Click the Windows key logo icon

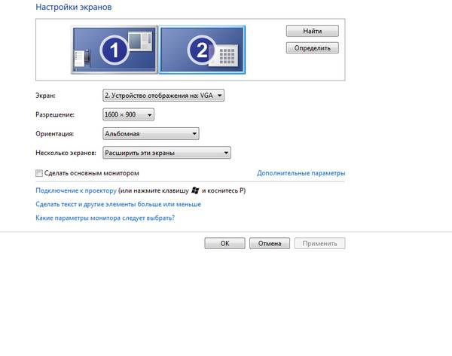point(195,190)
